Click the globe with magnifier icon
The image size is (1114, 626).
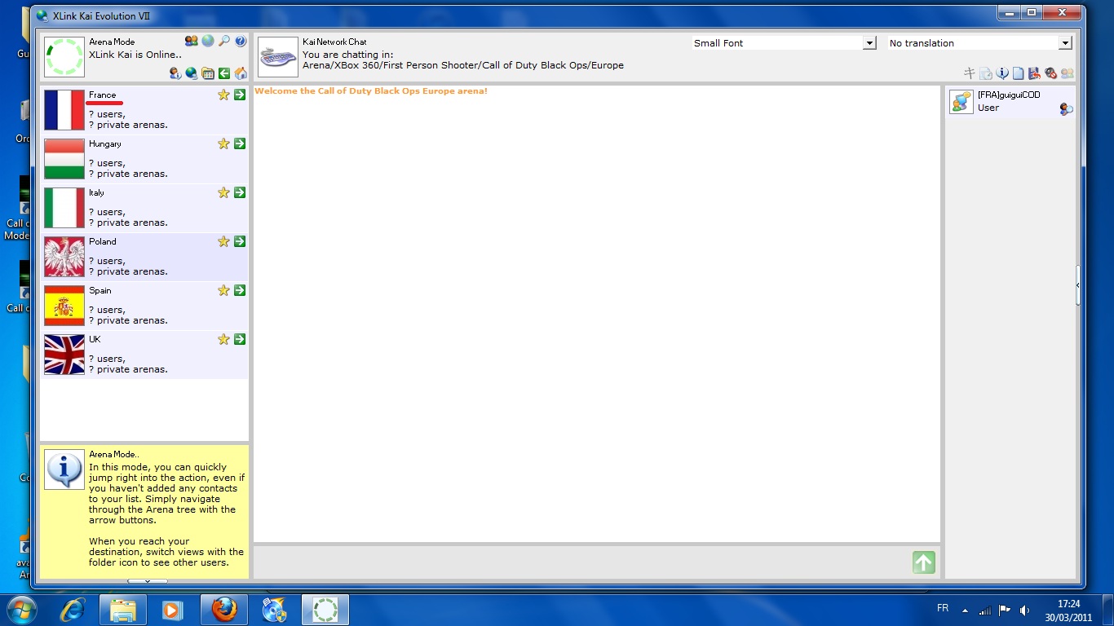pos(192,73)
